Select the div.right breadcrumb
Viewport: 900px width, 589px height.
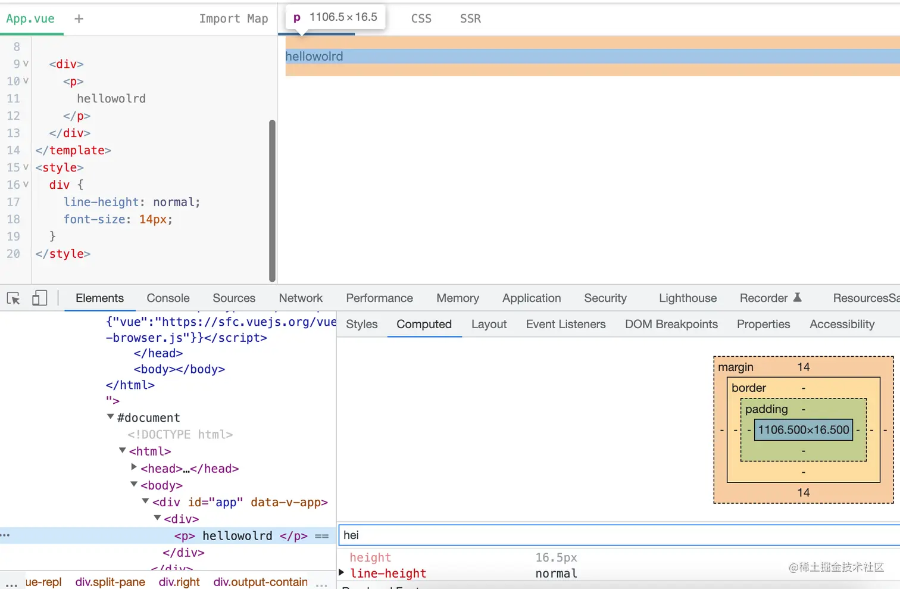179,582
